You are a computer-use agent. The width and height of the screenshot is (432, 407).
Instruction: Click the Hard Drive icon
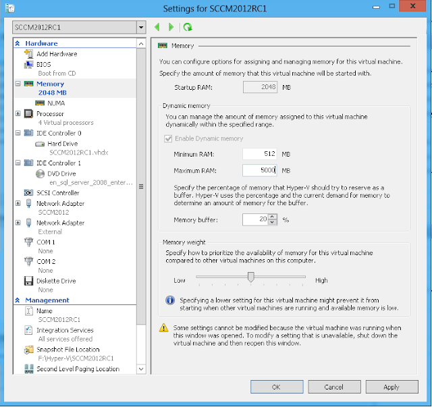pos(40,144)
